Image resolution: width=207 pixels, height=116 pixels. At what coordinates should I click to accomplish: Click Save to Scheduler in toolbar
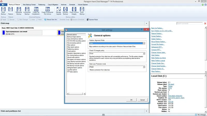coord(77,20)
